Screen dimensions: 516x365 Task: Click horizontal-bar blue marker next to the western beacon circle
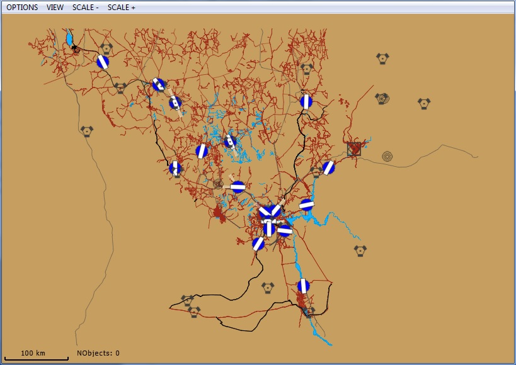[x=238, y=186]
